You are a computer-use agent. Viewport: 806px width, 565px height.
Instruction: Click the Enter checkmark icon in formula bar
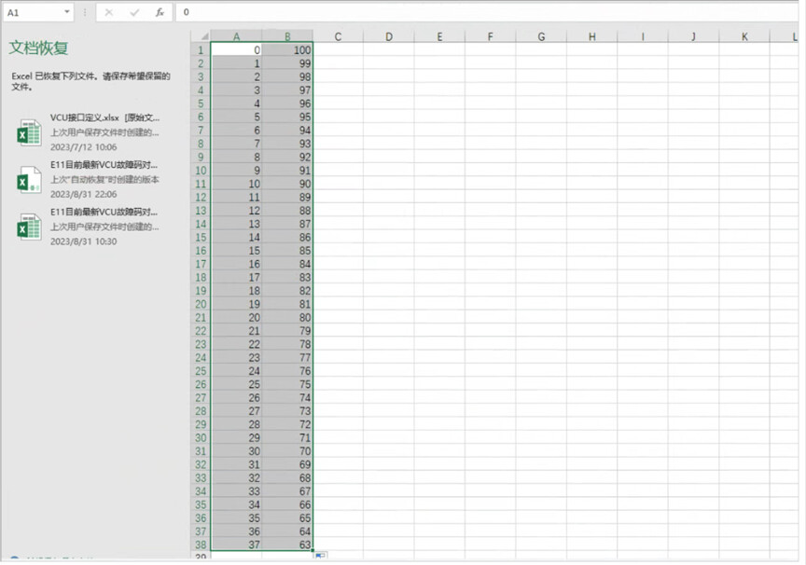pyautogui.click(x=134, y=12)
